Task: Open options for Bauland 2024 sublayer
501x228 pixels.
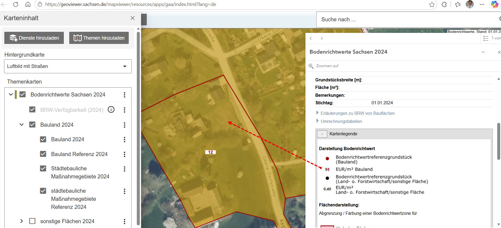Action: click(x=124, y=139)
